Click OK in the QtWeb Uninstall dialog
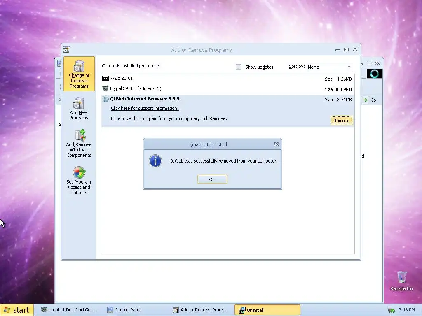 [x=212, y=179]
